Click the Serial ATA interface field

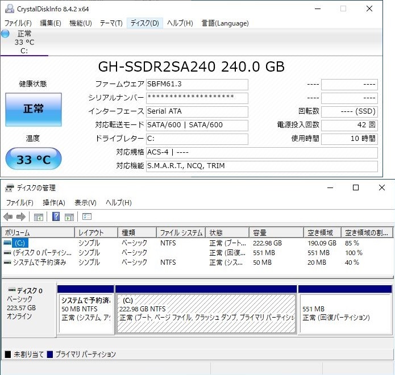(x=197, y=111)
